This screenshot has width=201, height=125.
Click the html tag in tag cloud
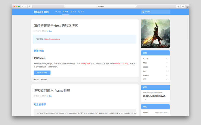point(155,92)
